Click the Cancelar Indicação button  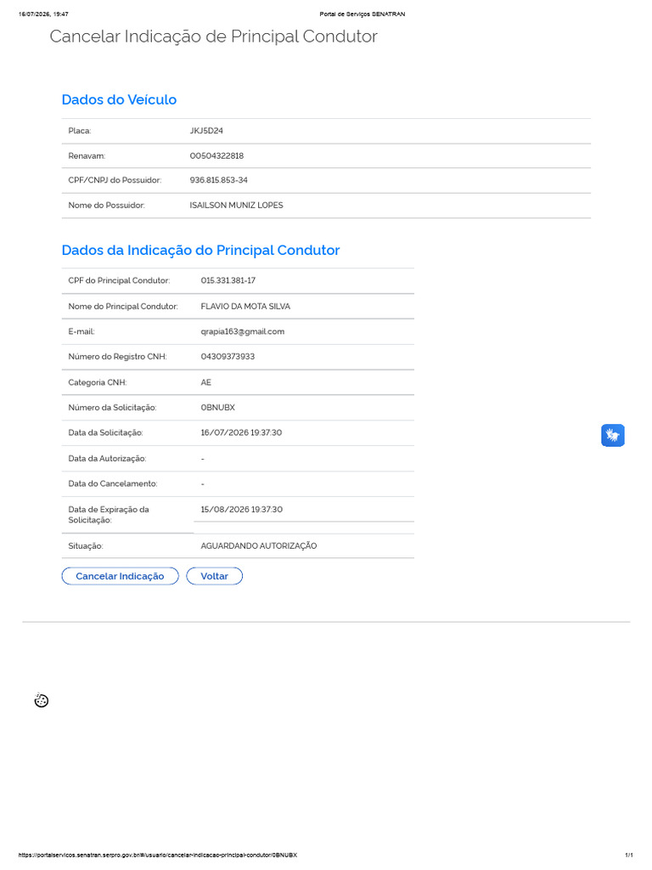[x=120, y=576]
